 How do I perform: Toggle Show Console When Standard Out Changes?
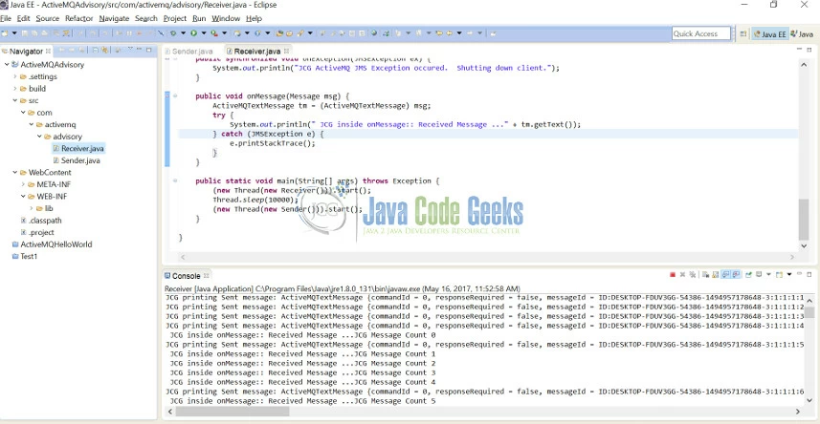726,275
